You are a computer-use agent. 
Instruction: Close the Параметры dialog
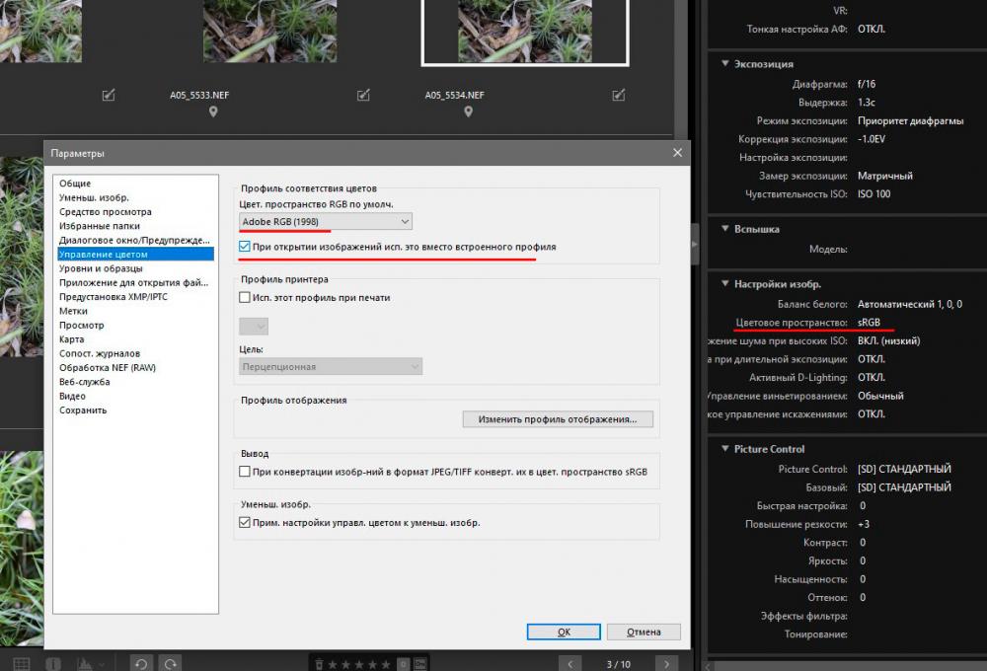tap(677, 153)
